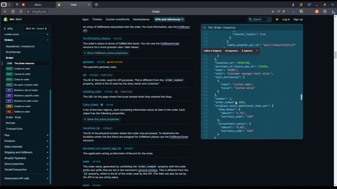Image resolution: width=337 pixels, height=189 pixels.
Task: Click the bookmark icon in address bar
Action: point(284,12)
